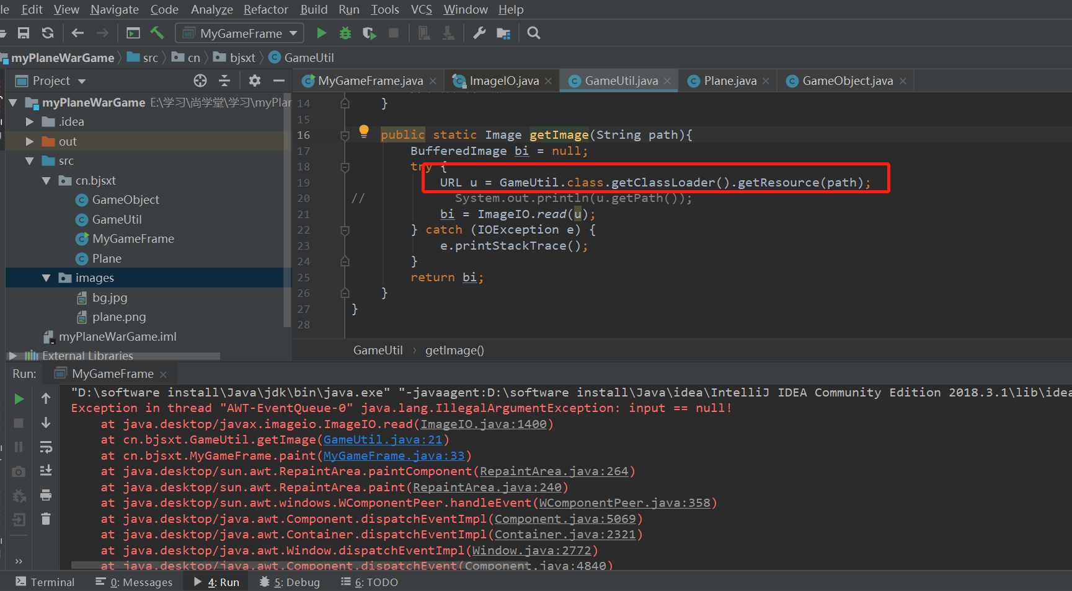Screen dimensions: 1072x591
Task: Open the ImageIO.java:1400 link
Action: 484,424
